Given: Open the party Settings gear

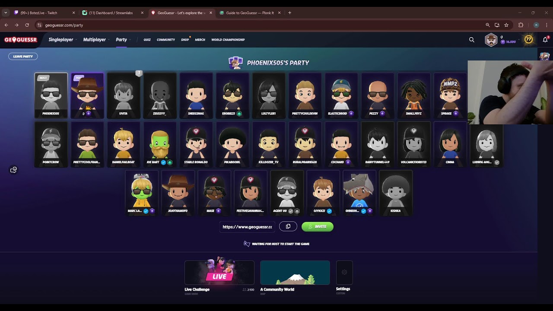Looking at the screenshot, I should point(344,273).
